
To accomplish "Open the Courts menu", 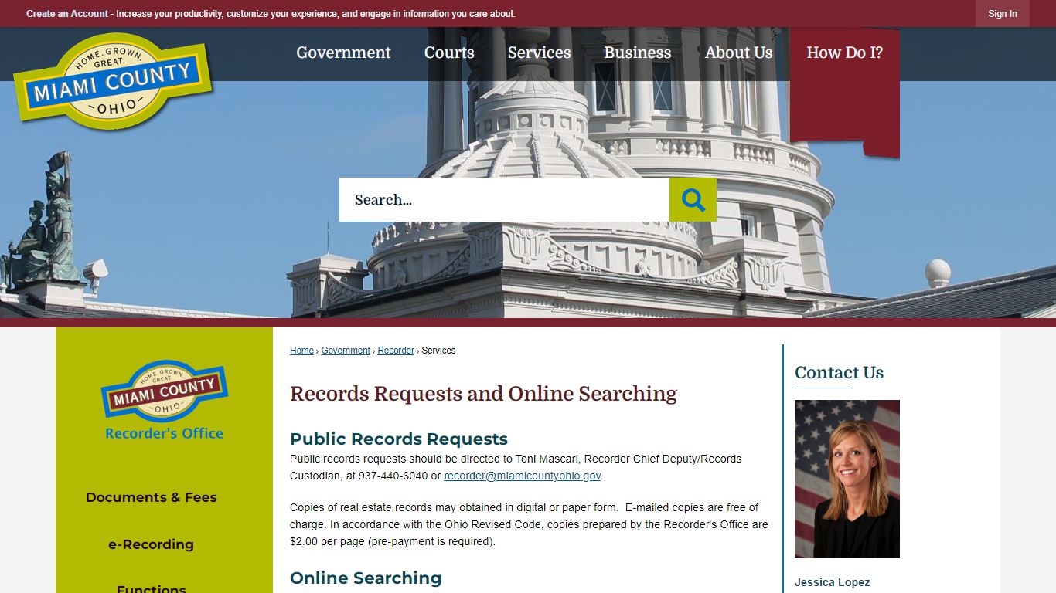I will coord(449,53).
